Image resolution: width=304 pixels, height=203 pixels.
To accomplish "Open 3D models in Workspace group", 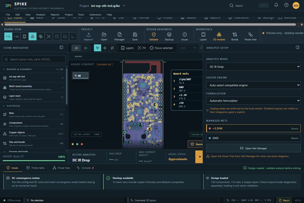I will pos(219,36).
